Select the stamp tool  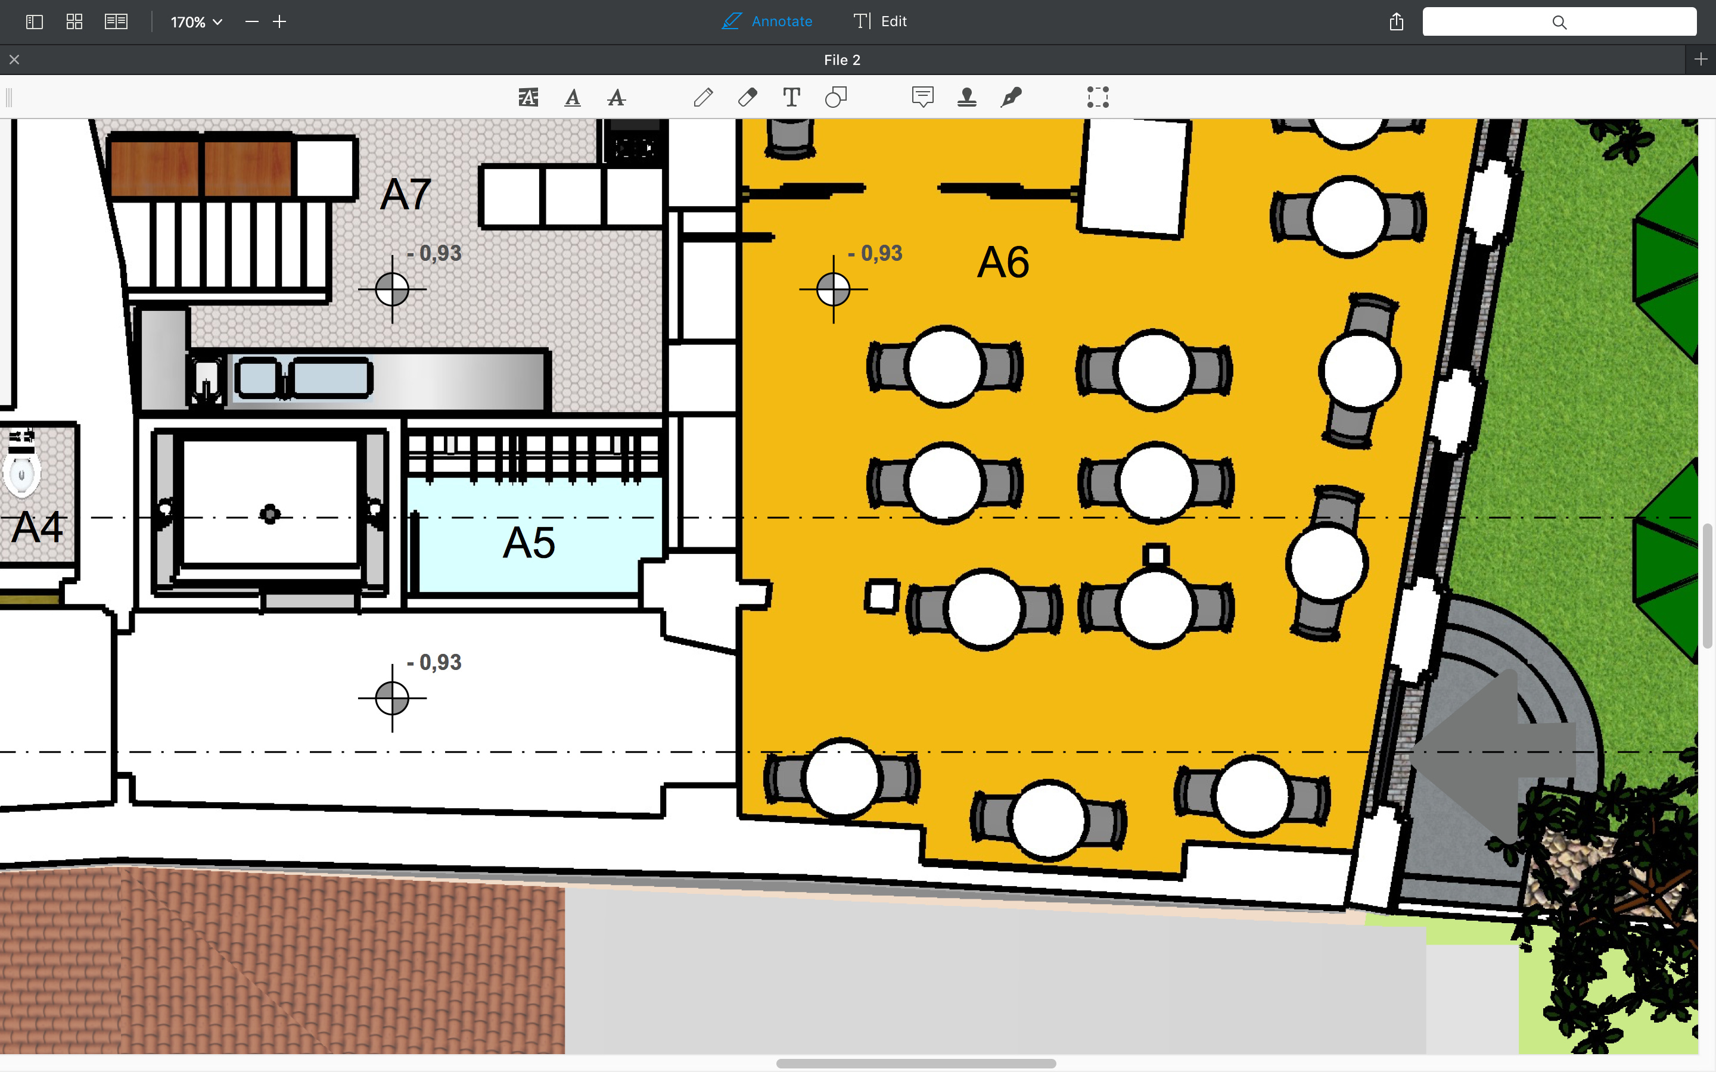pyautogui.click(x=966, y=97)
